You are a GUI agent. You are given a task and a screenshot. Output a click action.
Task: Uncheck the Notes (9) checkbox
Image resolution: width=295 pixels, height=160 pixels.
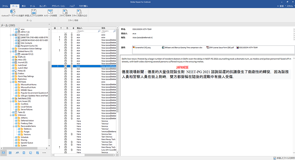[x=13, y=71]
